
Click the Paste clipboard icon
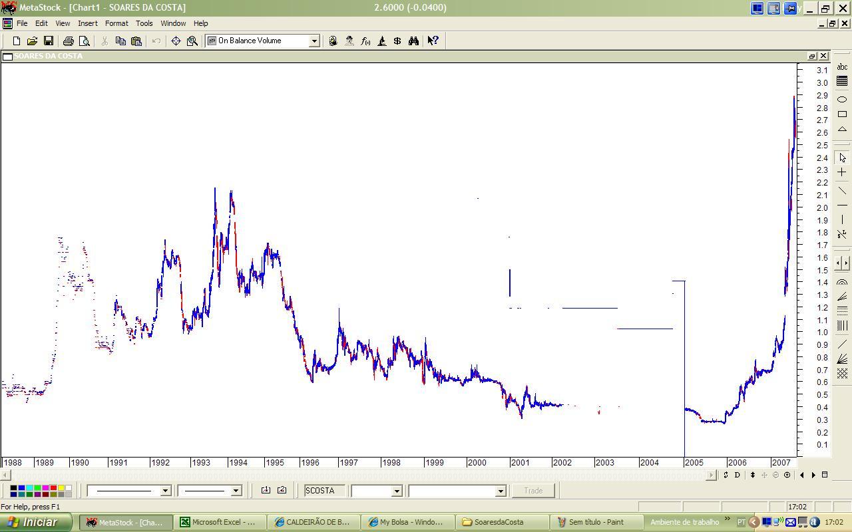(136, 41)
